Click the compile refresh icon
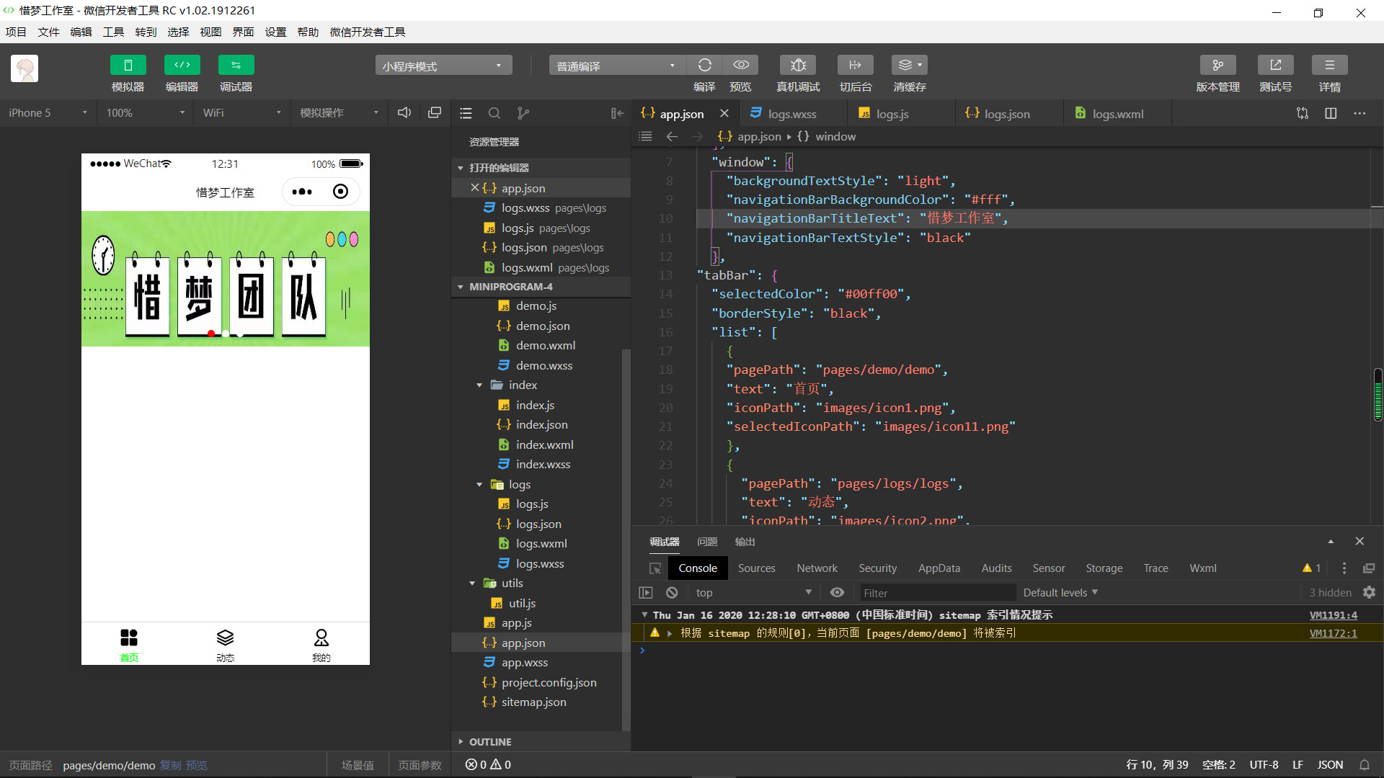 click(704, 65)
